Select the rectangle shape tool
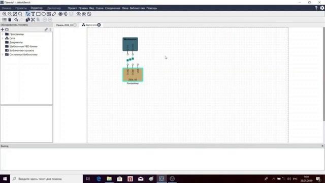325x183 pixels. tap(39, 14)
